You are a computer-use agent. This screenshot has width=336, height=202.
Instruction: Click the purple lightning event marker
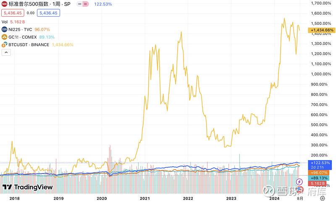click(x=299, y=182)
